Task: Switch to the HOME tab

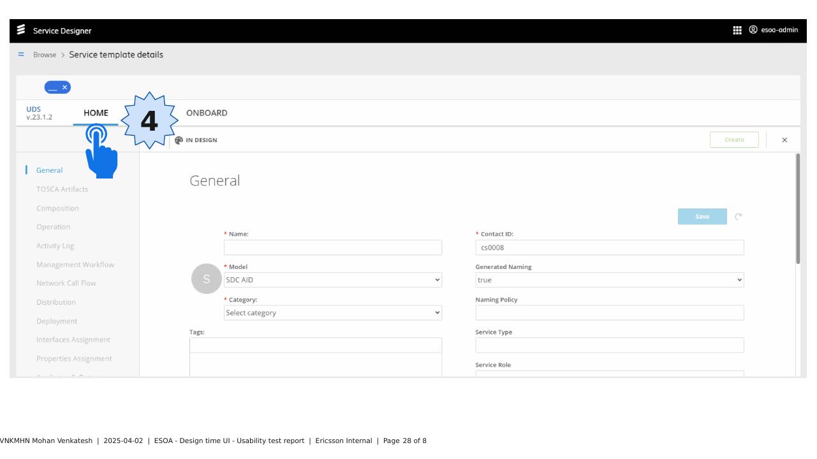Action: [96, 113]
